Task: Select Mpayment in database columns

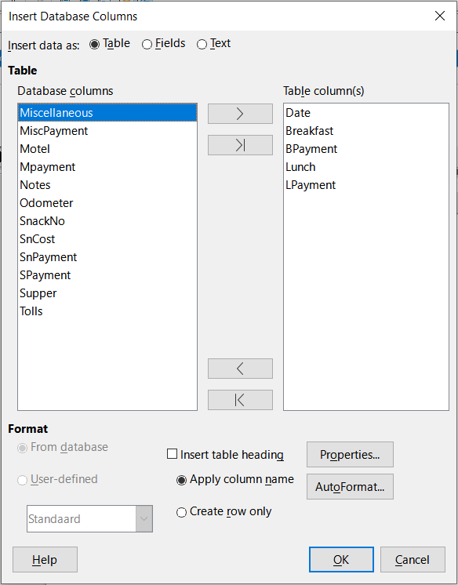Action: (x=107, y=167)
